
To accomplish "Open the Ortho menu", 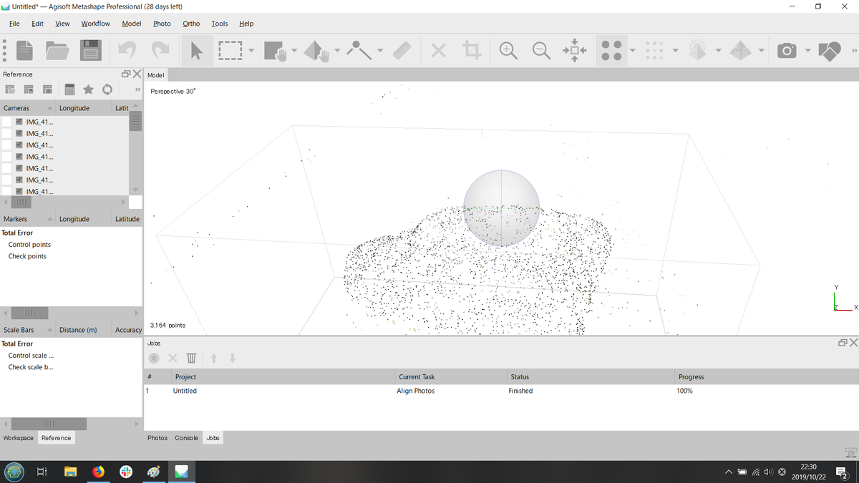I will pyautogui.click(x=191, y=24).
